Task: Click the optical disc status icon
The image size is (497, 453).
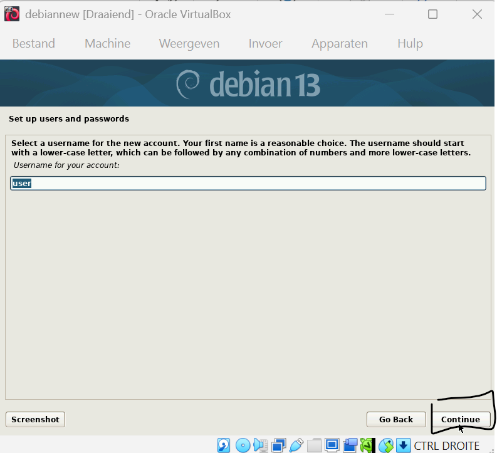Action: point(243,445)
